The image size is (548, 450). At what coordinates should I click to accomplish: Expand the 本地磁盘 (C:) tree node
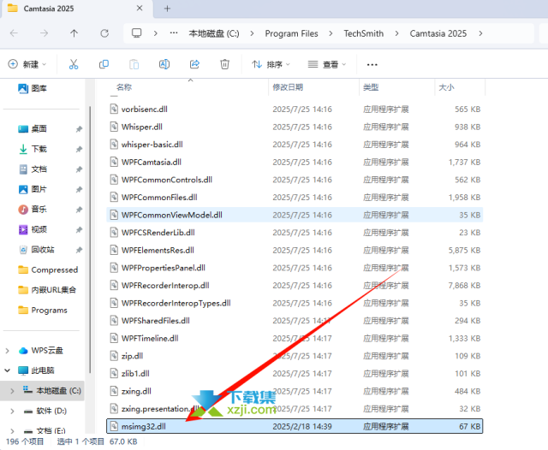click(x=12, y=391)
